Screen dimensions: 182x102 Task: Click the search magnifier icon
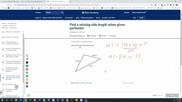[62, 12]
